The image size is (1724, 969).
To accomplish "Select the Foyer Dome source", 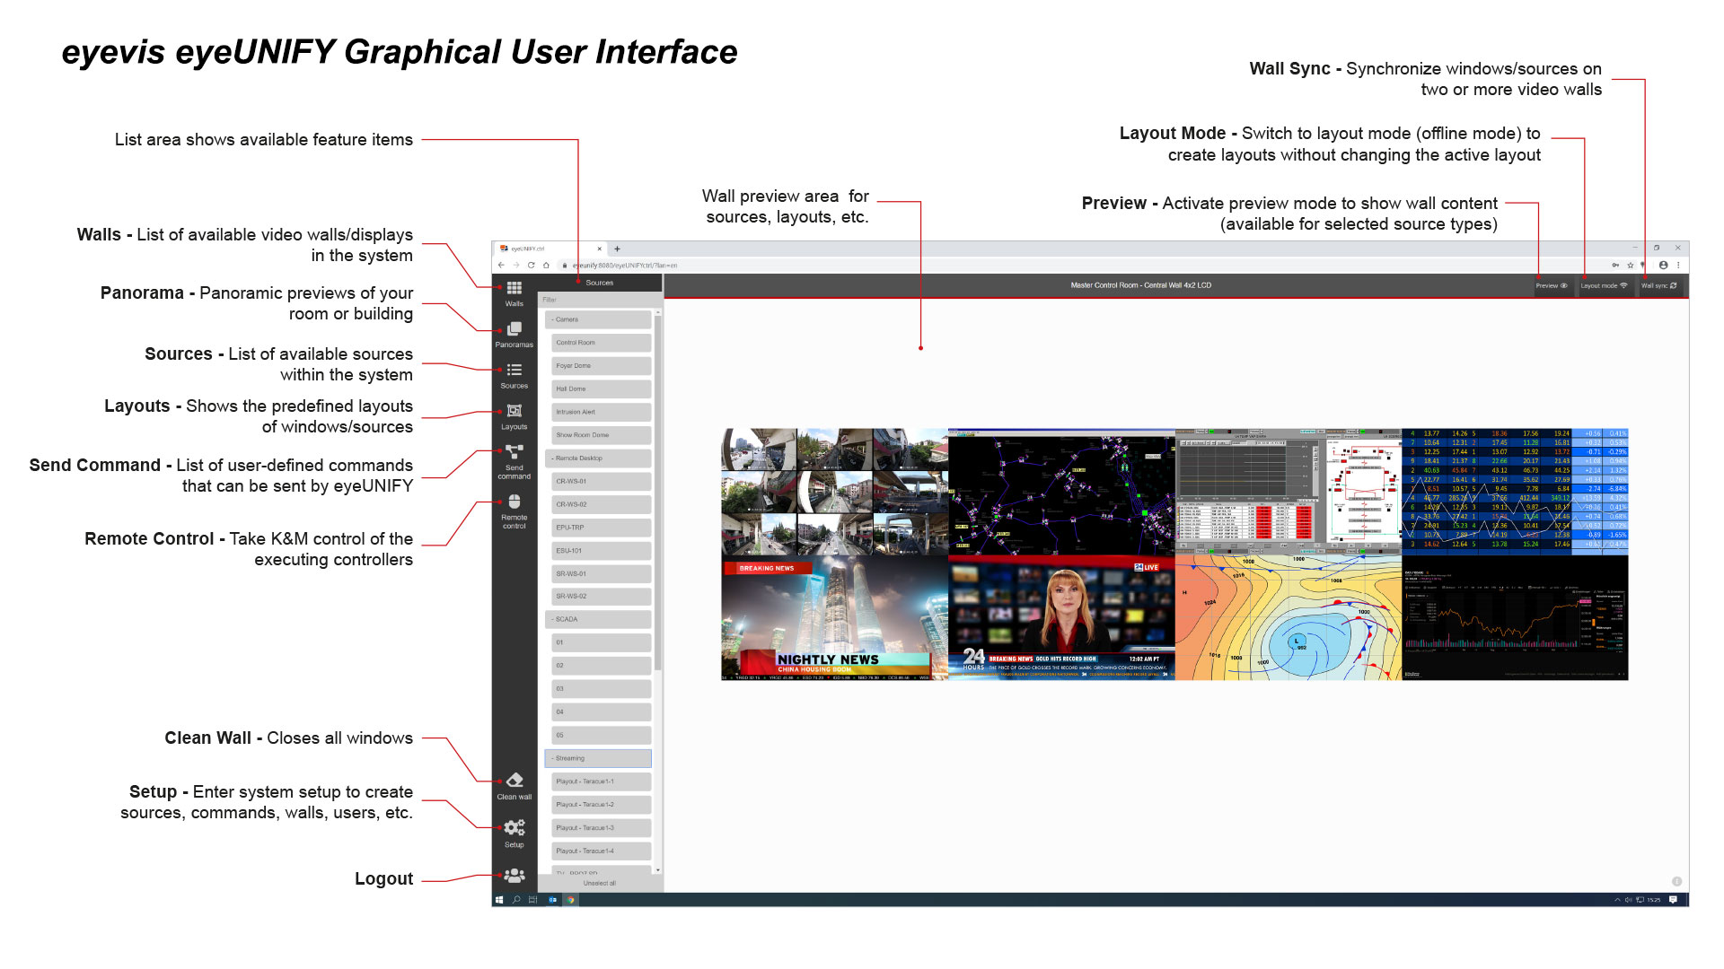I will pos(601,366).
